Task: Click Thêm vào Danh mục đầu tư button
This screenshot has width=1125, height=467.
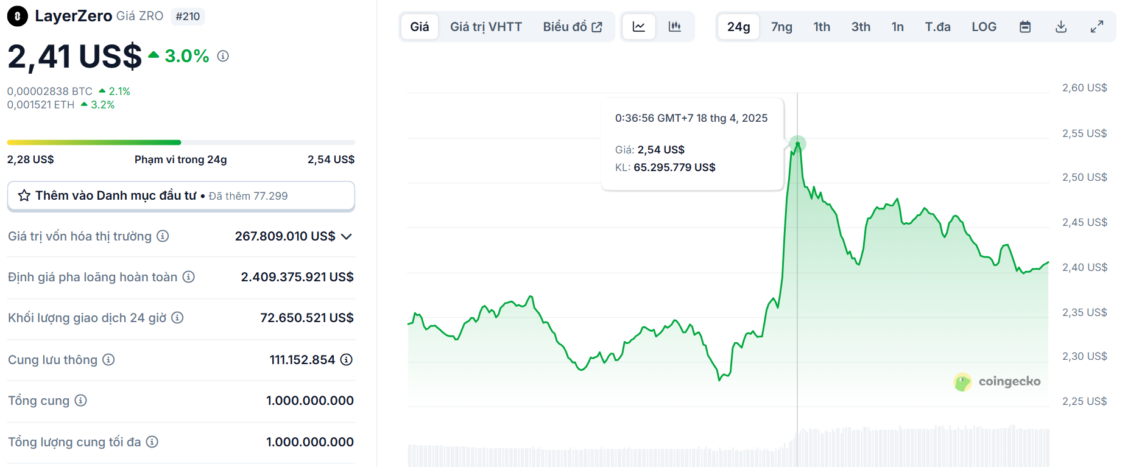Action: [x=181, y=196]
